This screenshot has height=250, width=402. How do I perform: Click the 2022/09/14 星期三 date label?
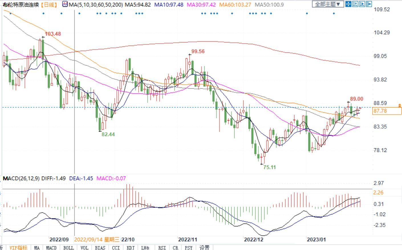point(97,239)
